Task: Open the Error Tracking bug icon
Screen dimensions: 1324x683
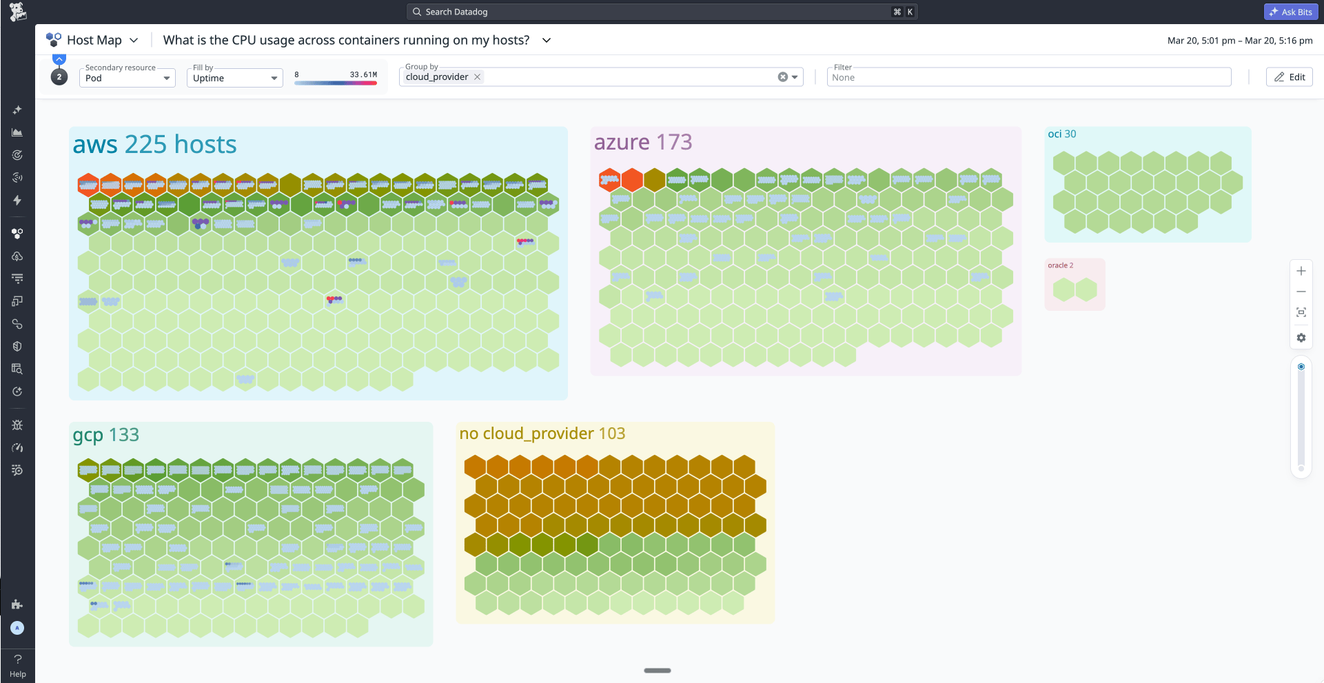Action: (x=17, y=425)
